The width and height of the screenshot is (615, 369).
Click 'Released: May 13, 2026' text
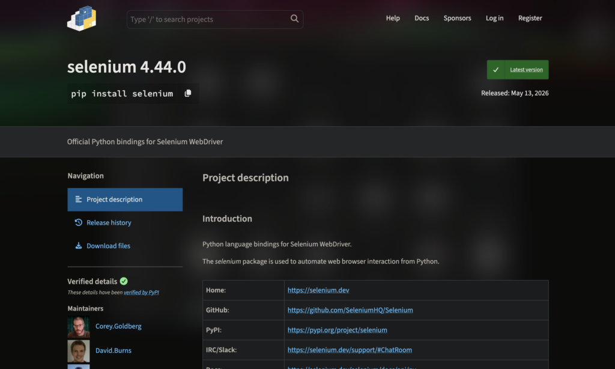[515, 93]
